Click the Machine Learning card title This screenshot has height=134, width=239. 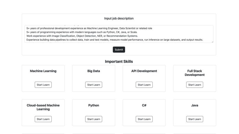(43, 71)
